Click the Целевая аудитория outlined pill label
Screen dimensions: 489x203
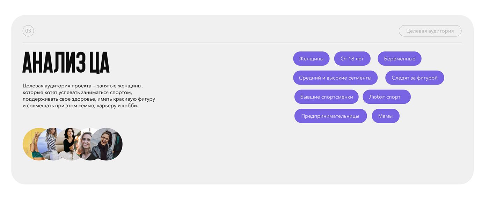pos(430,31)
